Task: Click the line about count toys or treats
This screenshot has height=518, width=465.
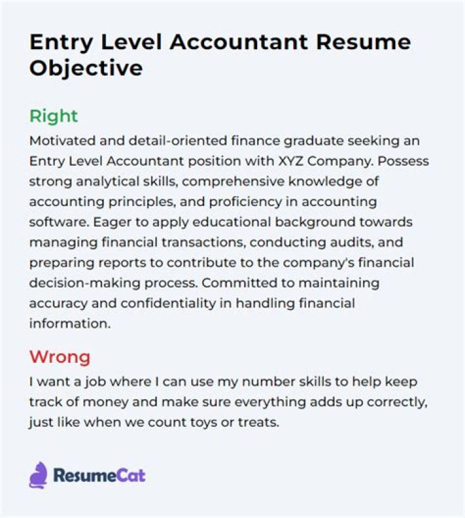Action: [154, 422]
